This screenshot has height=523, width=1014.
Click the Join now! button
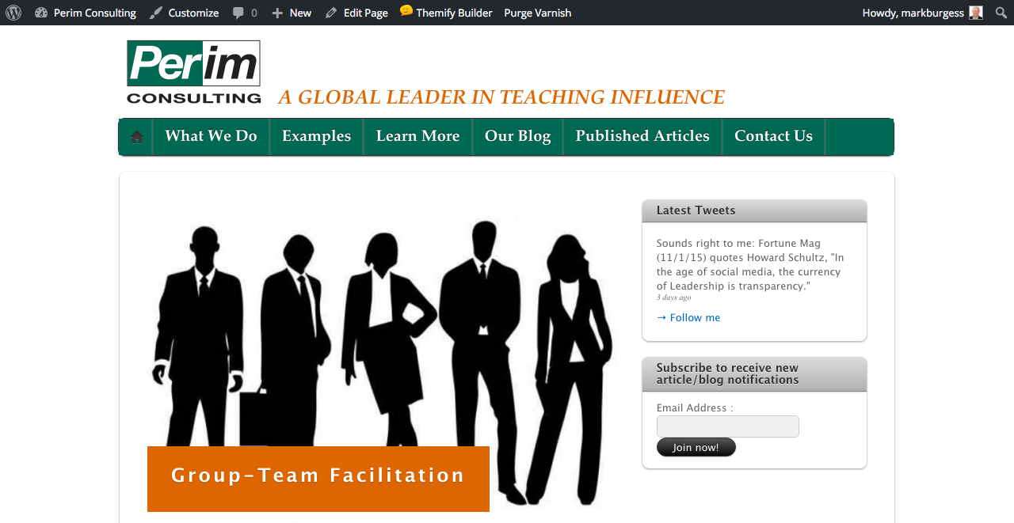[696, 447]
